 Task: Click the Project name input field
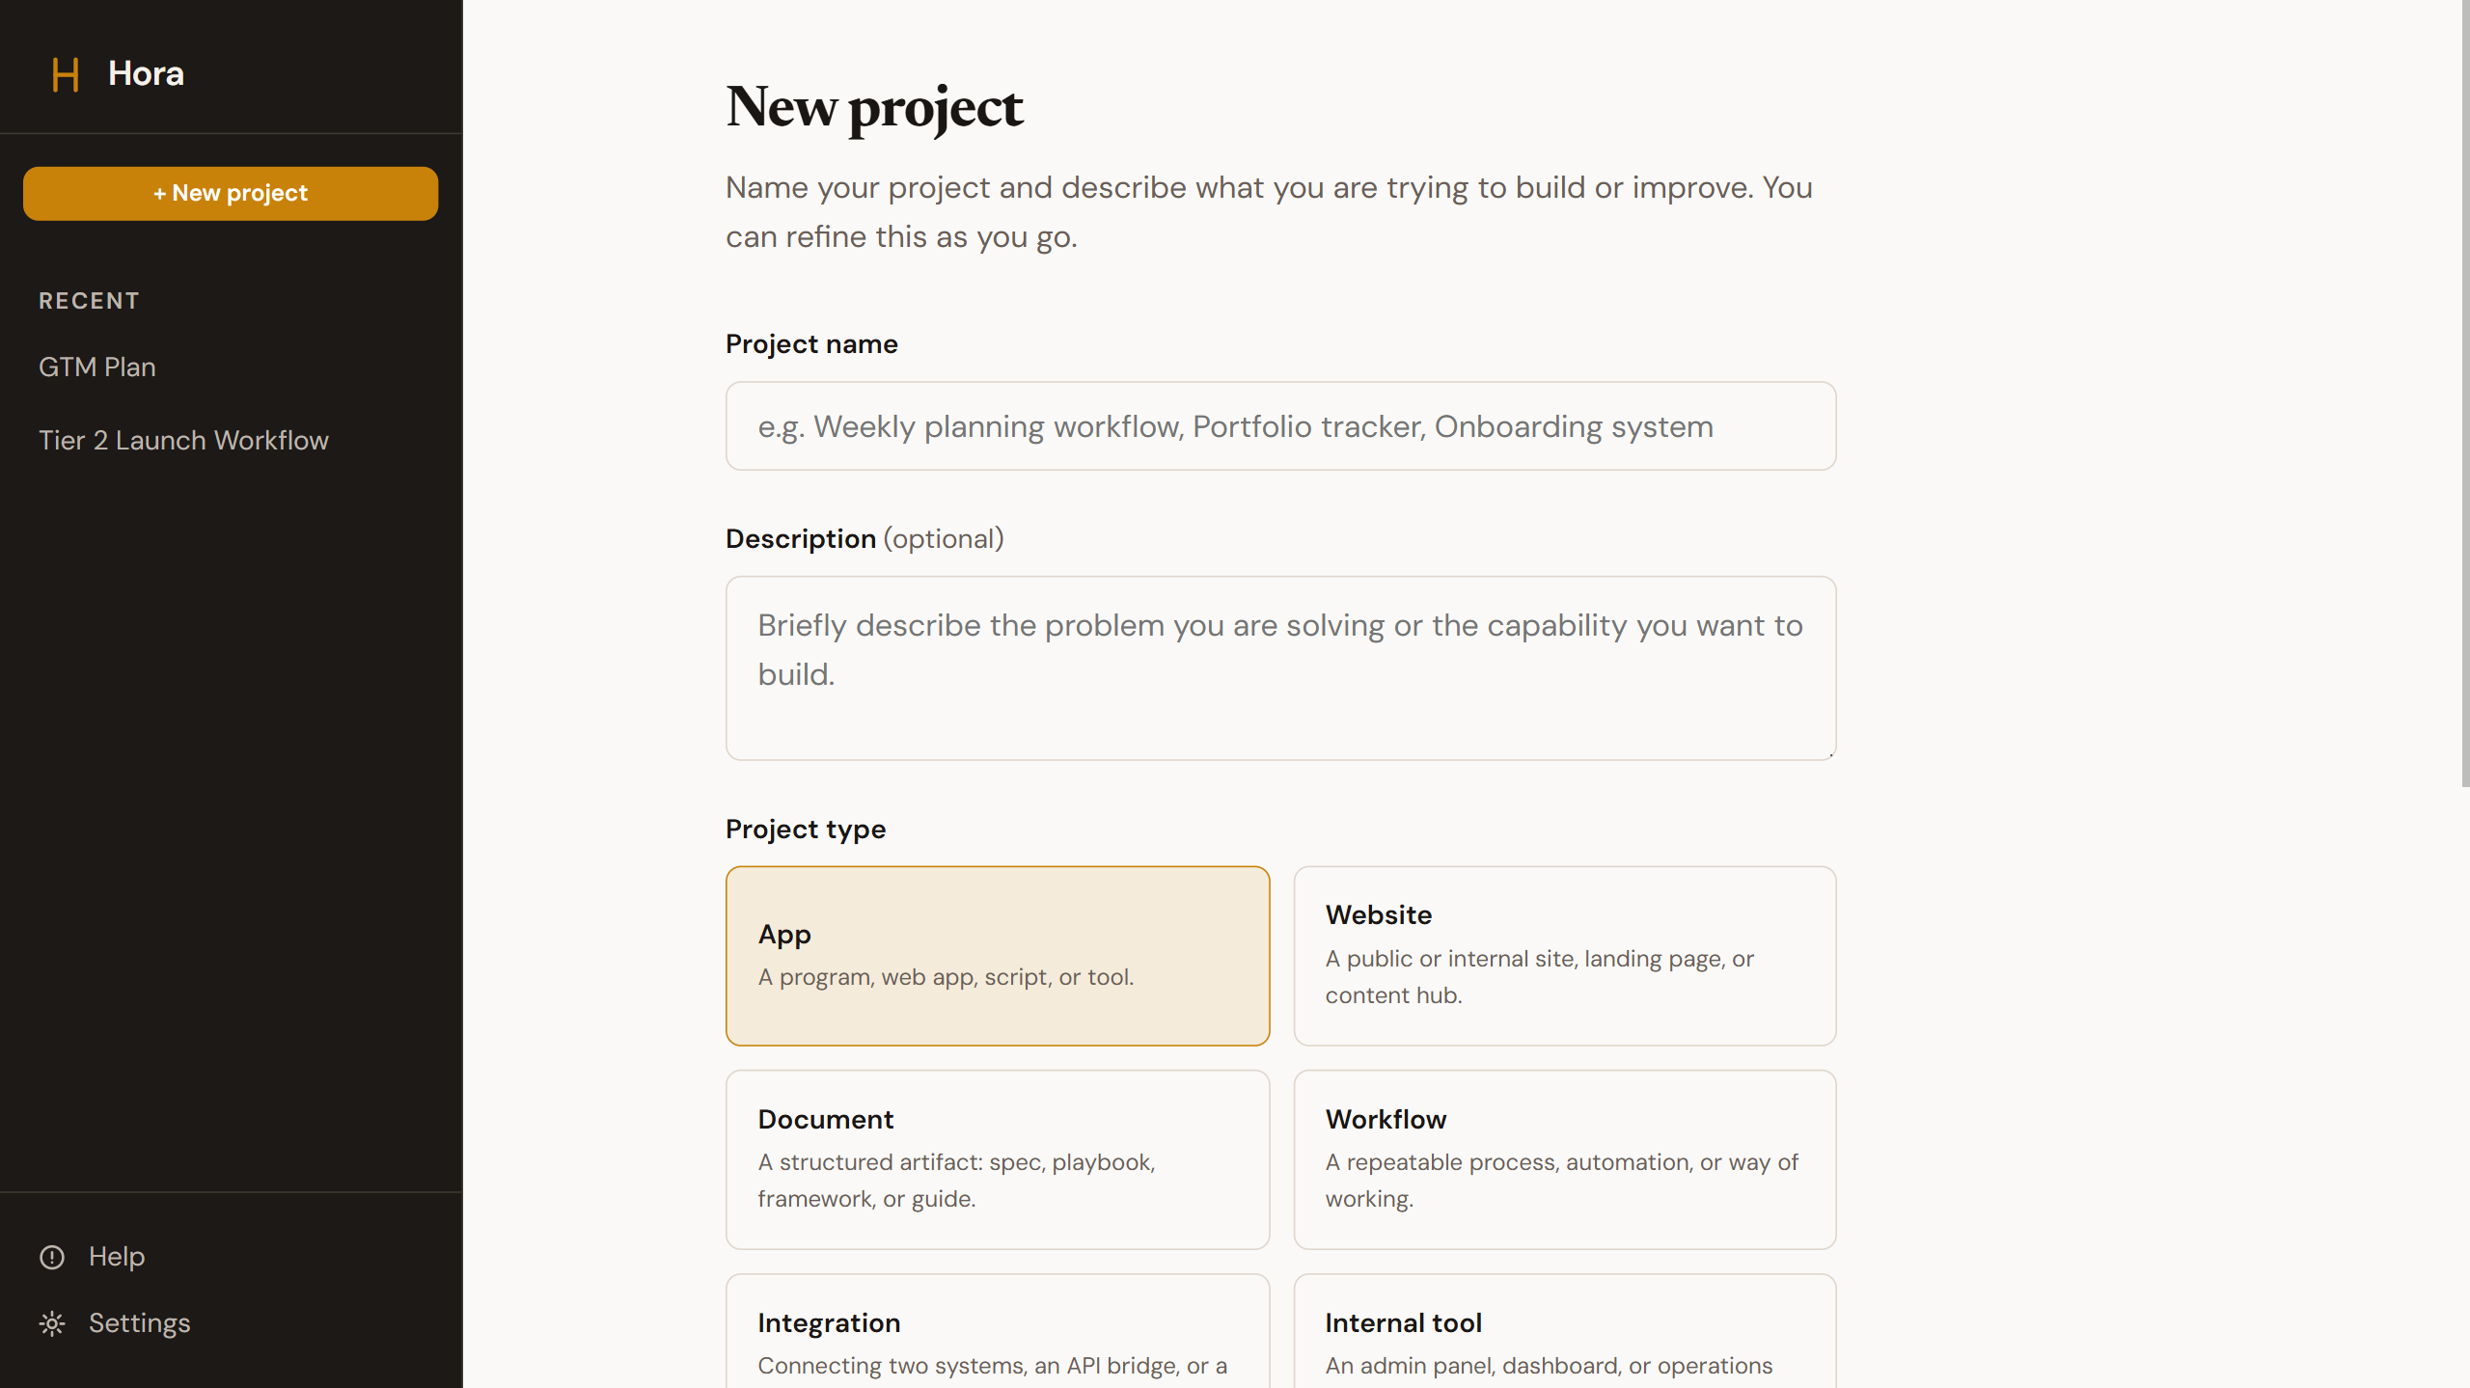(1280, 425)
